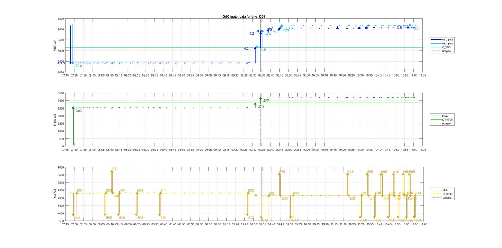Image resolution: width=502 pixels, height=248 pixels.
Task: Click the lone roll triangle marker near 09:32
Action: 256,195
